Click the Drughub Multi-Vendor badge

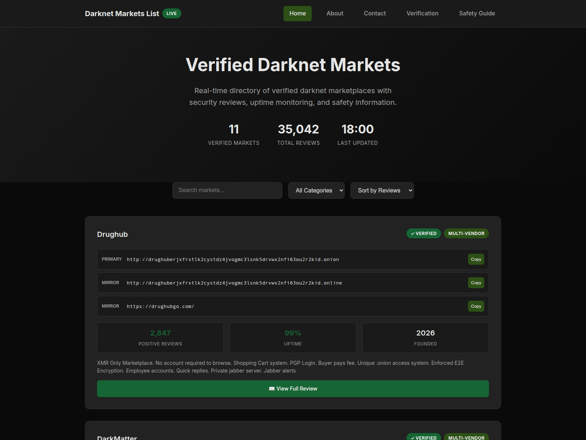pos(466,234)
